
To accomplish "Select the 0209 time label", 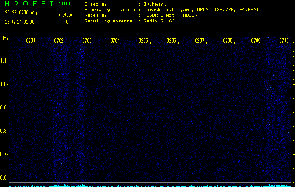I will click(256, 41).
